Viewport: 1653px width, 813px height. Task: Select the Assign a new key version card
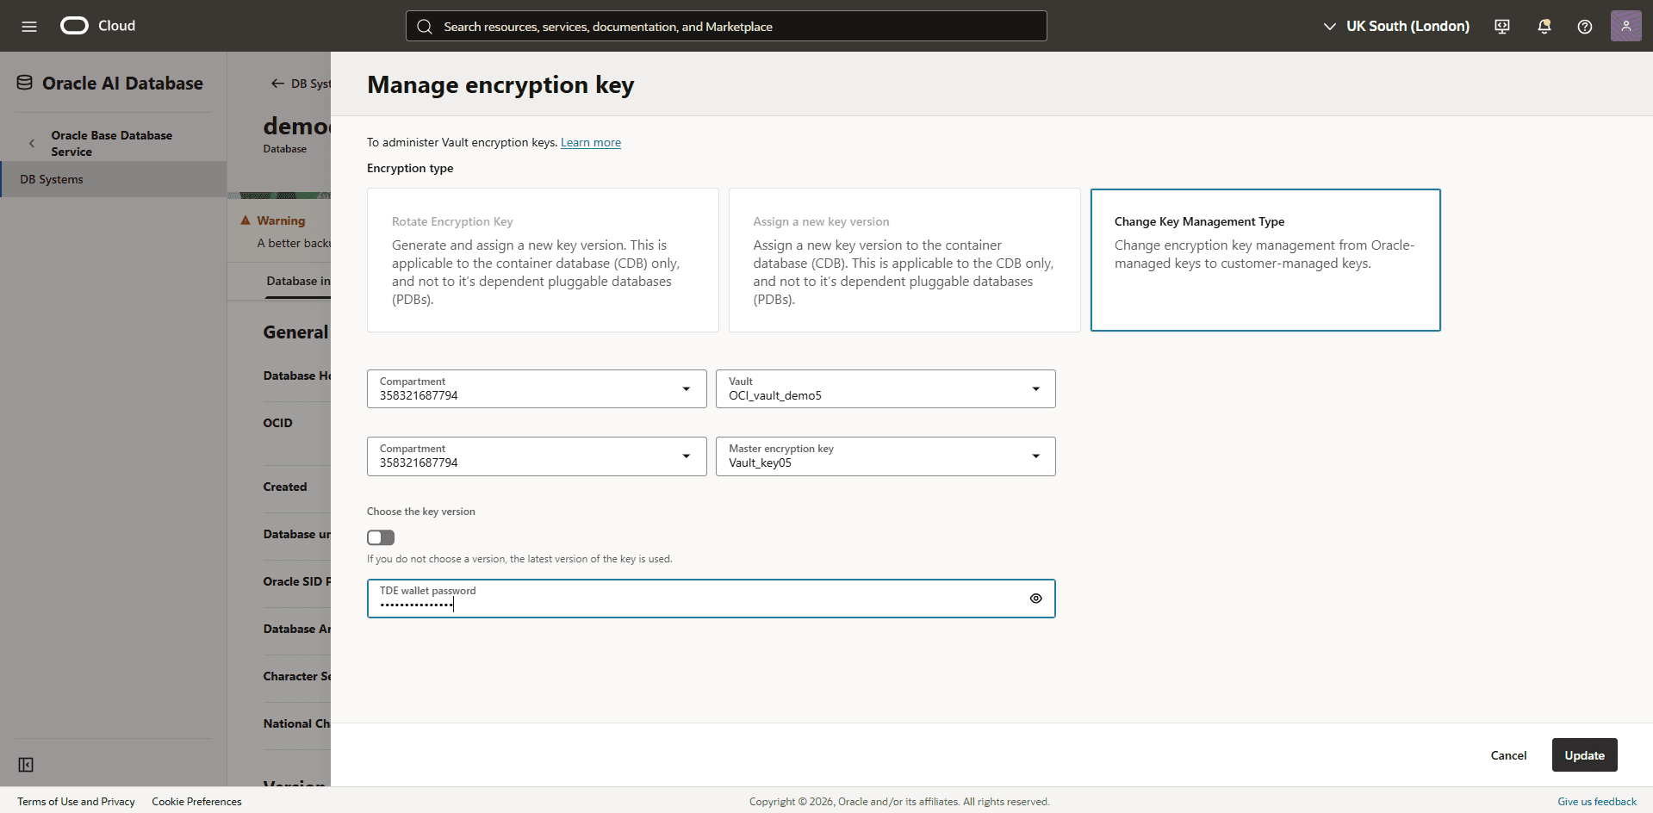[x=904, y=260]
